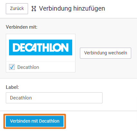Click the "Verbinden mit:" section label

[x=22, y=27]
